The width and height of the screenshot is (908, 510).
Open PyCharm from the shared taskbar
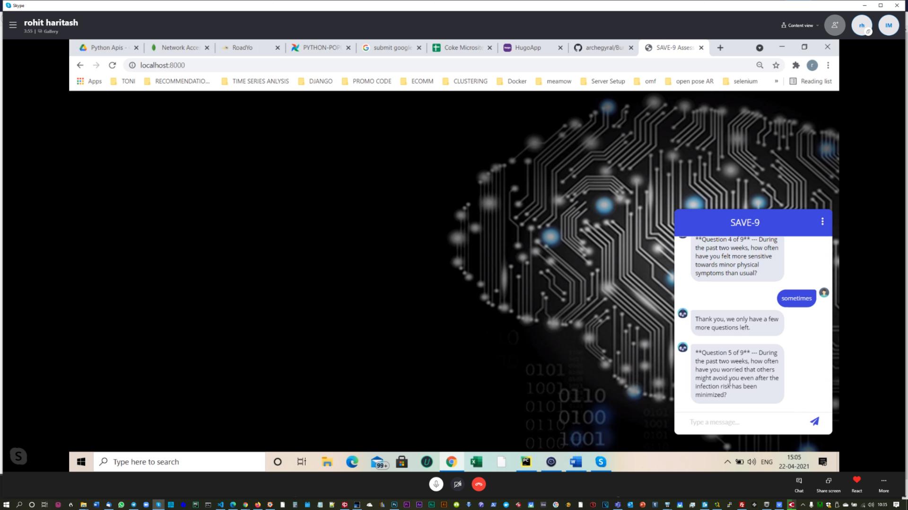tap(526, 462)
